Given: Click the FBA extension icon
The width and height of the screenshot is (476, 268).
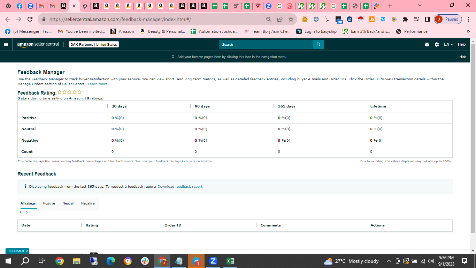Looking at the screenshot, I should (383, 19).
